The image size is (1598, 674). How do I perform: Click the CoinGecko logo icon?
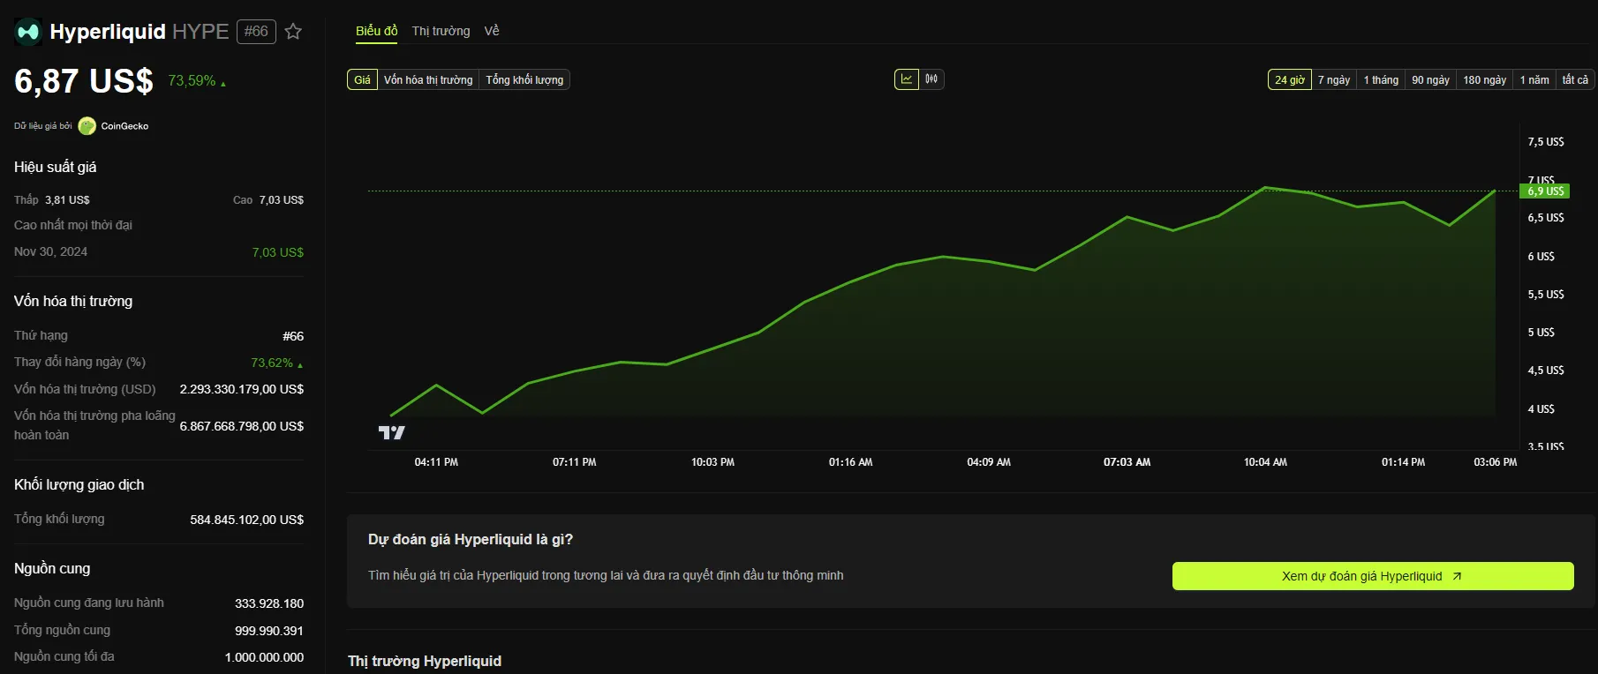click(87, 126)
